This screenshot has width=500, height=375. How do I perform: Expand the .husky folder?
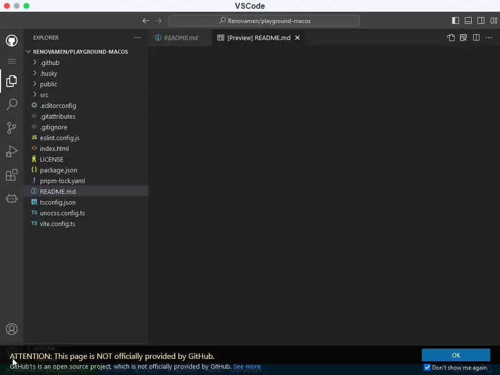(85, 73)
